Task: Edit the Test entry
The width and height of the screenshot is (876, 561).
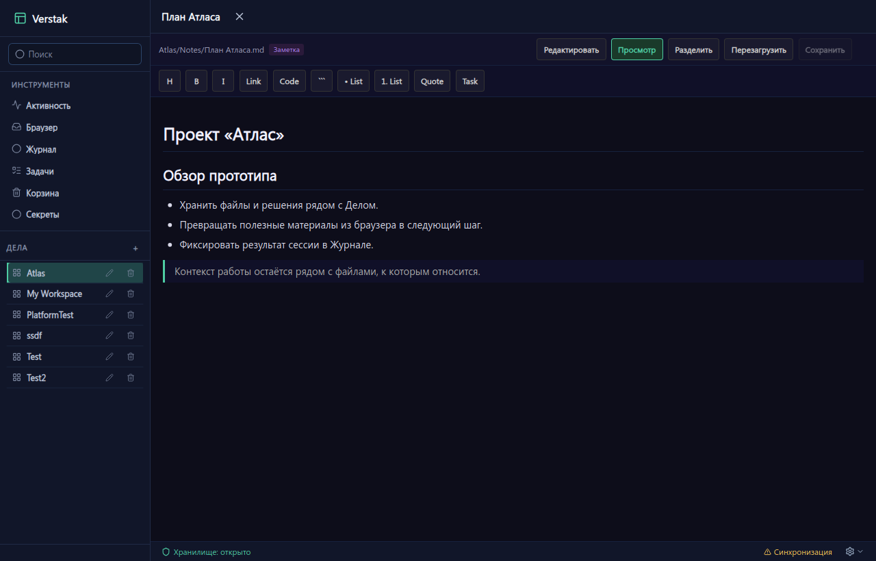Action: pos(109,356)
